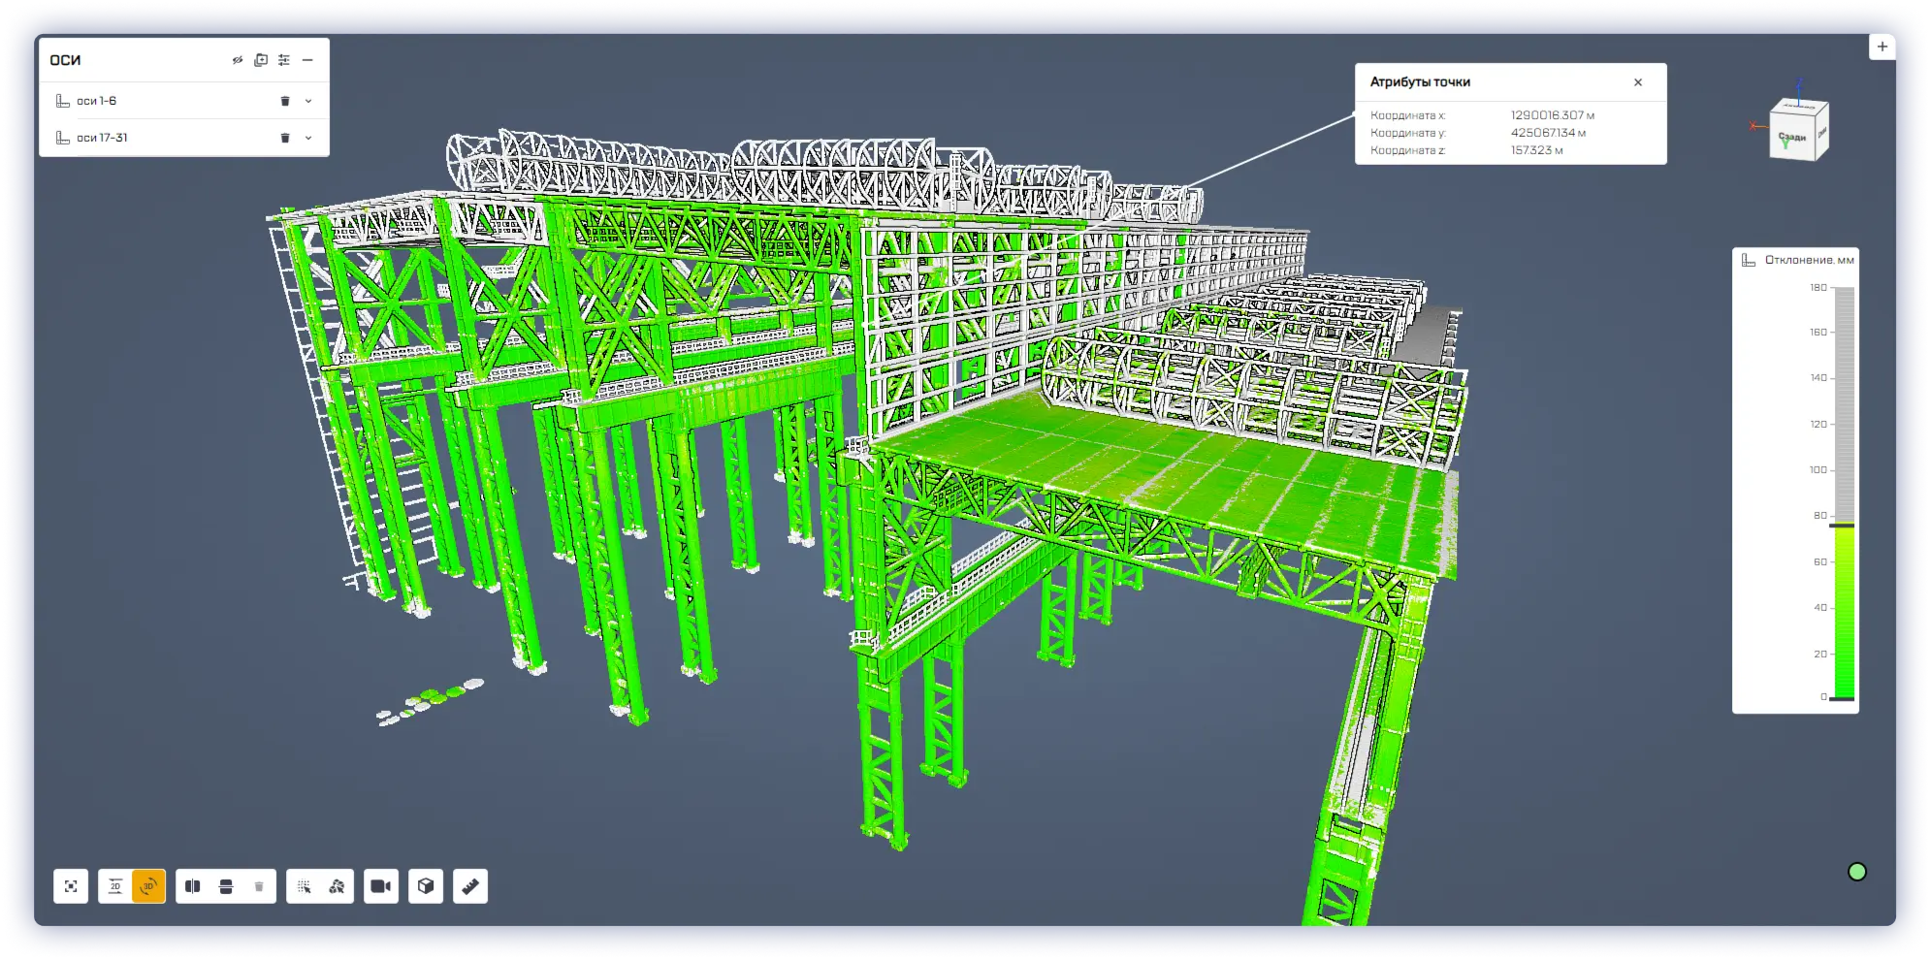Screen dimensions: 1930x960
Task: Expand the оси 1-6 entry
Action: pyautogui.click(x=308, y=101)
